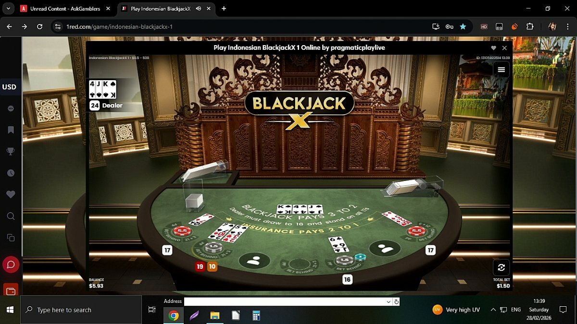The height and width of the screenshot is (324, 577).
Task: Open the trophy tournaments sidebar icon
Action: [11, 152]
